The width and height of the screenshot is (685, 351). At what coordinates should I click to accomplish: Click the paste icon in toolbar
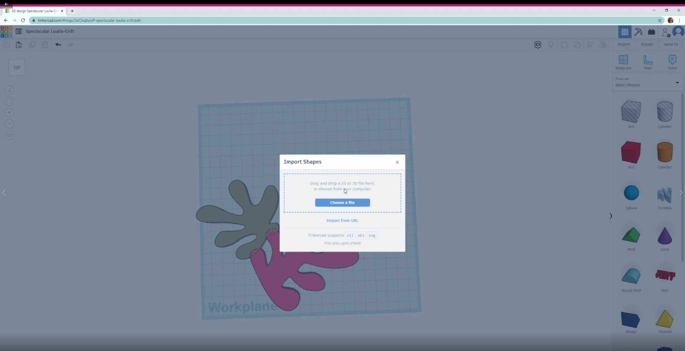[x=19, y=45]
